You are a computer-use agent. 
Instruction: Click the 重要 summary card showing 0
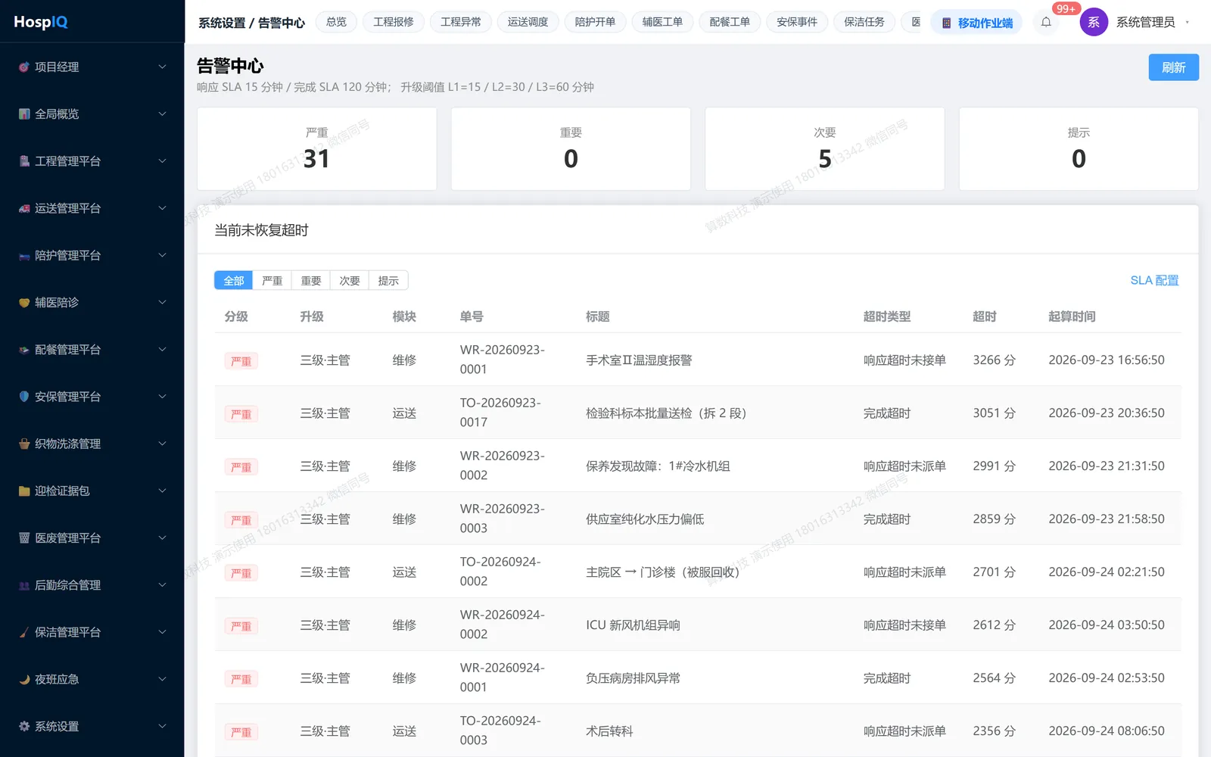[x=571, y=149]
